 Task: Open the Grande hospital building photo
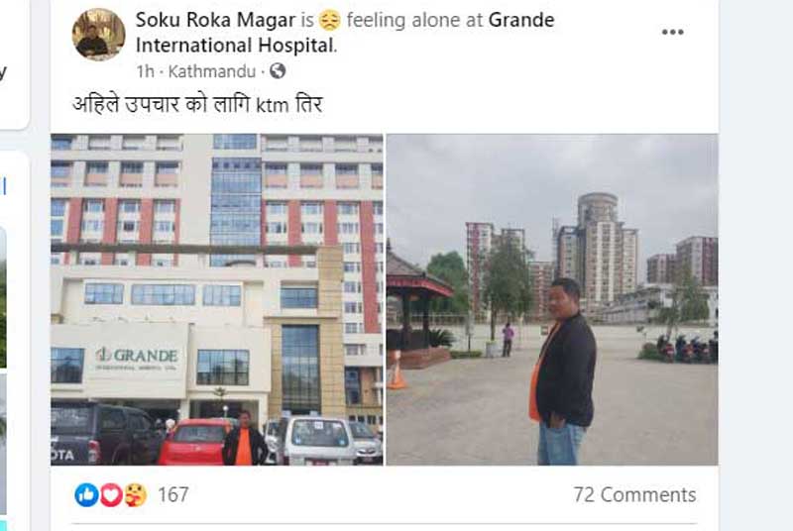tap(217, 299)
